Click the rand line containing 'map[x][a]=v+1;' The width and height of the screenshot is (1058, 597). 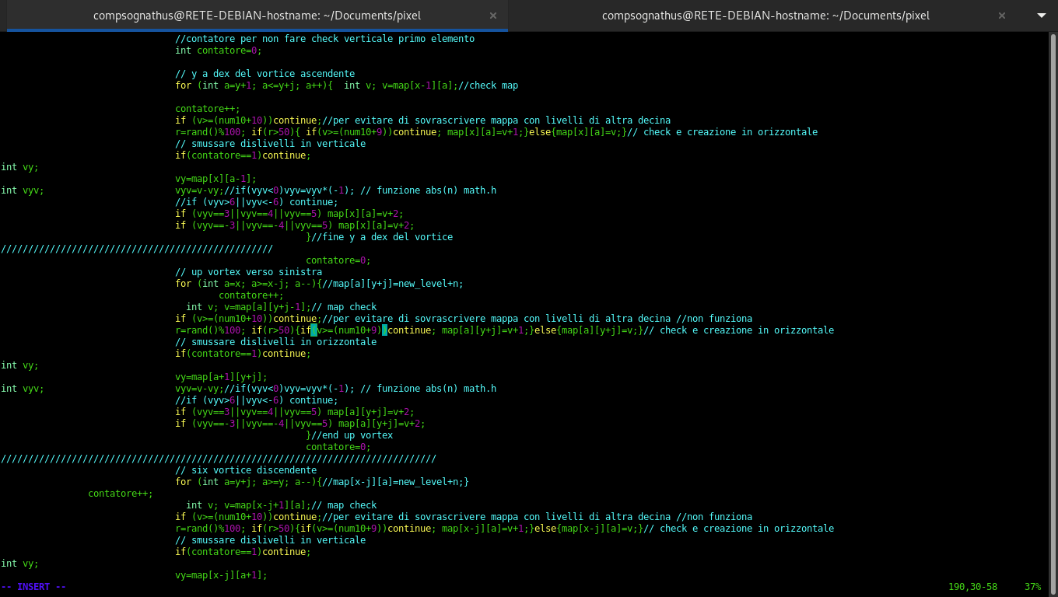(x=496, y=132)
